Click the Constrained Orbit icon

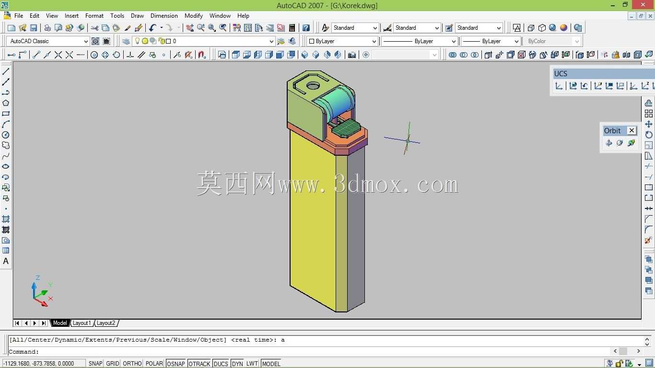pos(609,143)
